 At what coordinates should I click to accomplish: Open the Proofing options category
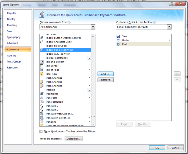[12, 25]
